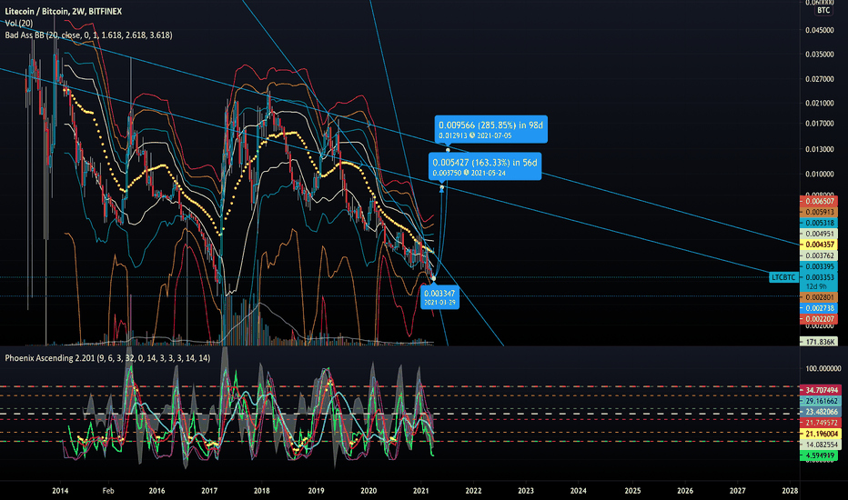Click the 23.482066 oscillator label
The width and height of the screenshot is (848, 500).
pyautogui.click(x=822, y=412)
